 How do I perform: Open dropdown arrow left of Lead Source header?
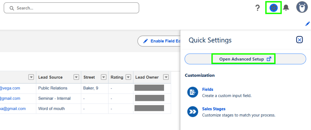31,77
